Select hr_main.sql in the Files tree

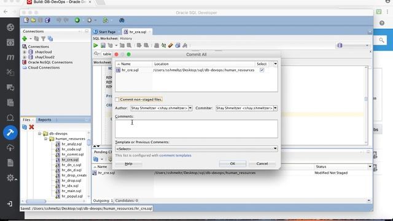click(71, 191)
